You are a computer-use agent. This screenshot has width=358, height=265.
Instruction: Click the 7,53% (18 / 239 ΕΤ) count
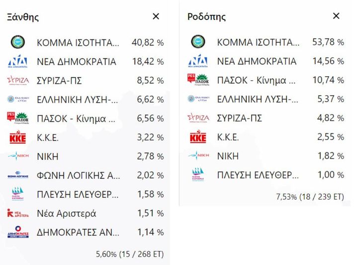[x=310, y=197]
